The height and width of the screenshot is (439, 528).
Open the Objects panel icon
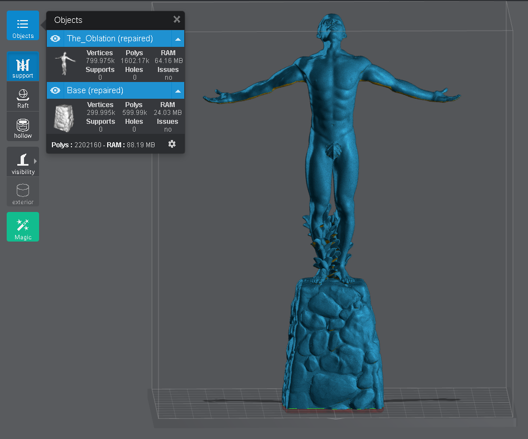pyautogui.click(x=22, y=25)
